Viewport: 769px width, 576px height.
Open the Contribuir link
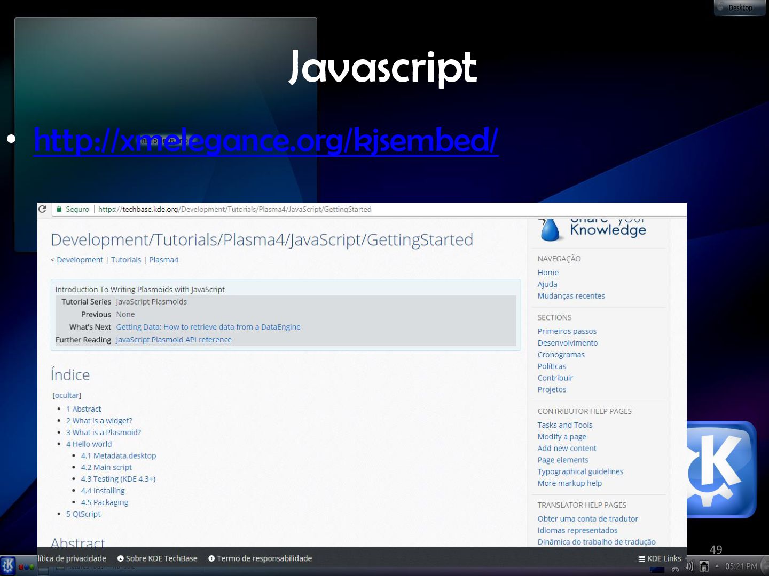(555, 378)
